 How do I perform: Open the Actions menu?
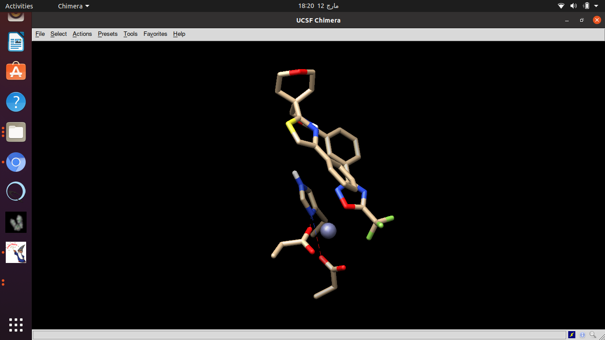(82, 34)
